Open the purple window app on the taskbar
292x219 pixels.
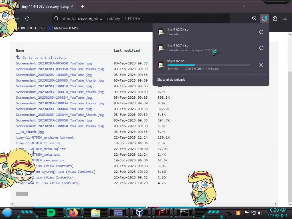coord(118,213)
